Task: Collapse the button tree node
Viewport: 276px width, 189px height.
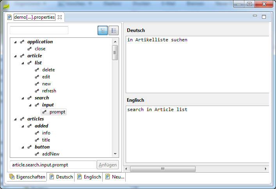Action: 23,147
